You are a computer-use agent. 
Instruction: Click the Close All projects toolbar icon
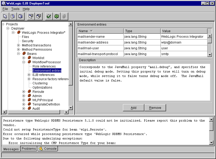pos(39,16)
